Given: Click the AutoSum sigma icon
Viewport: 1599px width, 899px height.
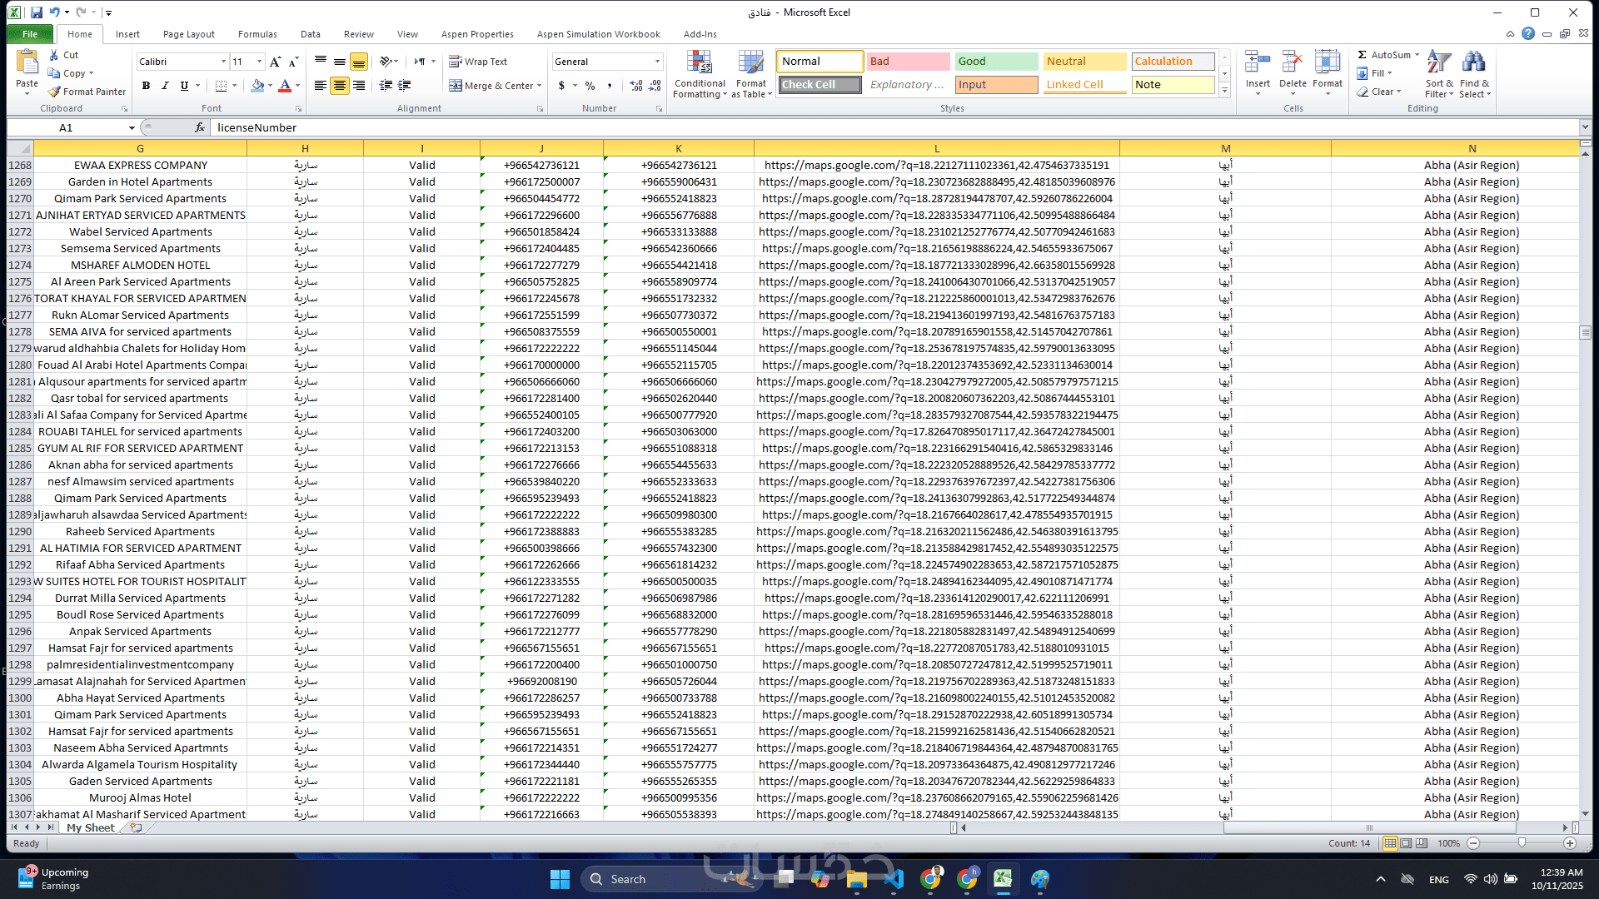Looking at the screenshot, I should point(1362,55).
